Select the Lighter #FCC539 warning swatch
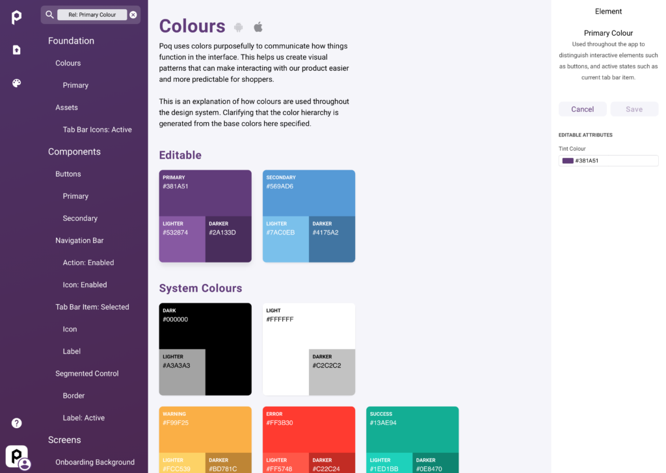This screenshot has height=473, width=666. (182, 463)
